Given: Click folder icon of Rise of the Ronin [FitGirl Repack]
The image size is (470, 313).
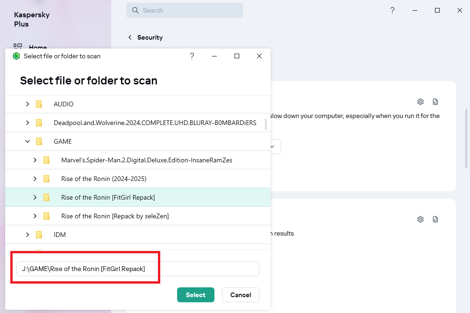Looking at the screenshot, I should pyautogui.click(x=46, y=197).
